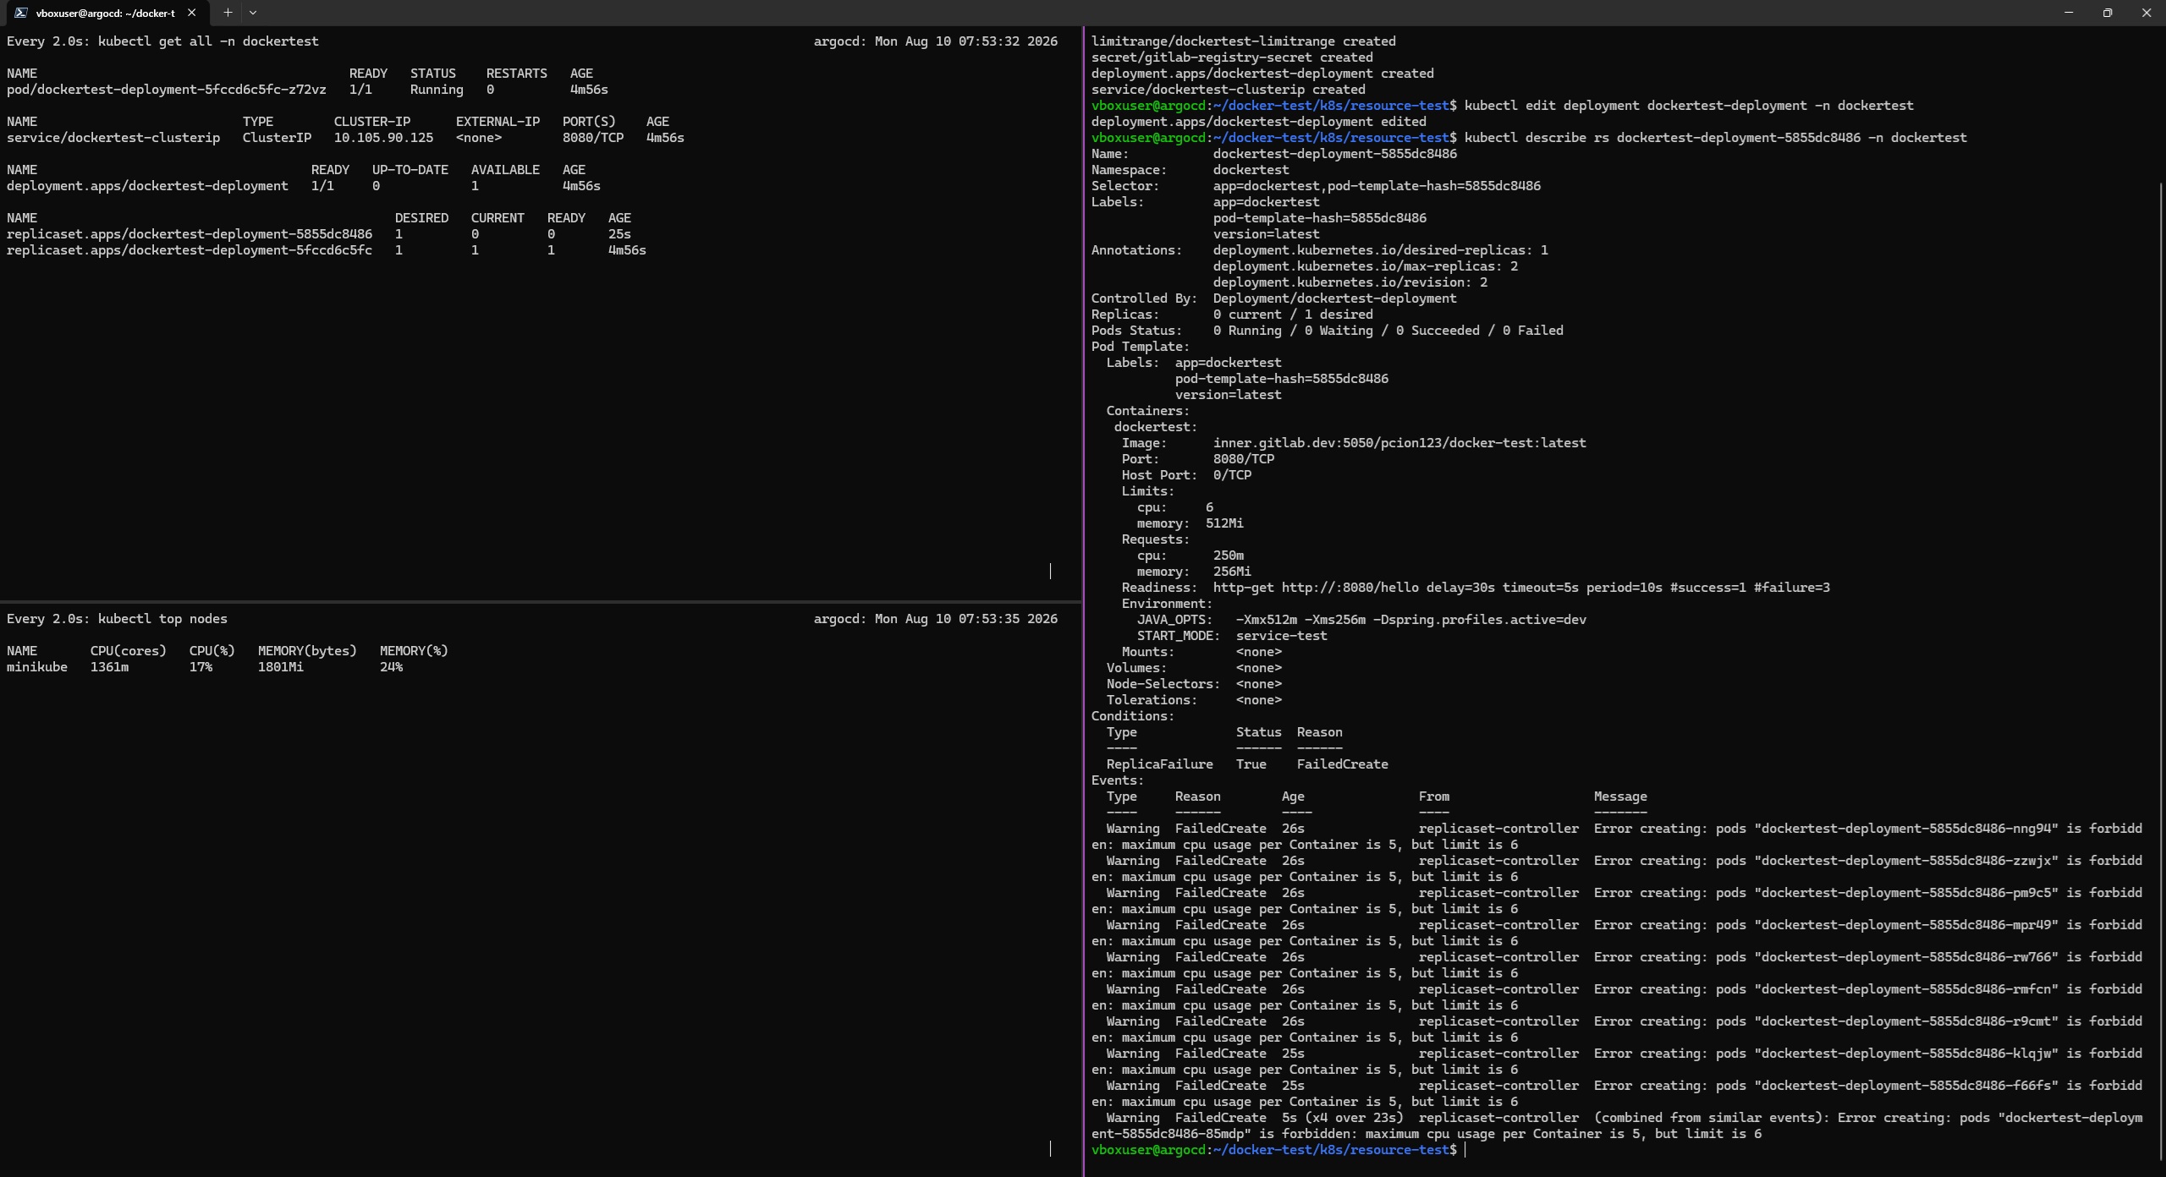Image resolution: width=2166 pixels, height=1177 pixels.
Task: Click '0 current / 1 desired' replicas text
Action: click(x=1293, y=315)
